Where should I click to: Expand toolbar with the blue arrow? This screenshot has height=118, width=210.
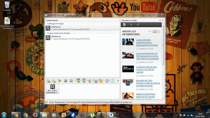118,81
